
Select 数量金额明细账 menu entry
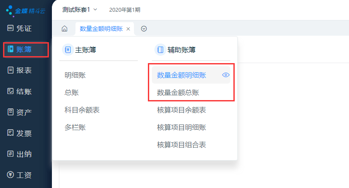coord(191,75)
